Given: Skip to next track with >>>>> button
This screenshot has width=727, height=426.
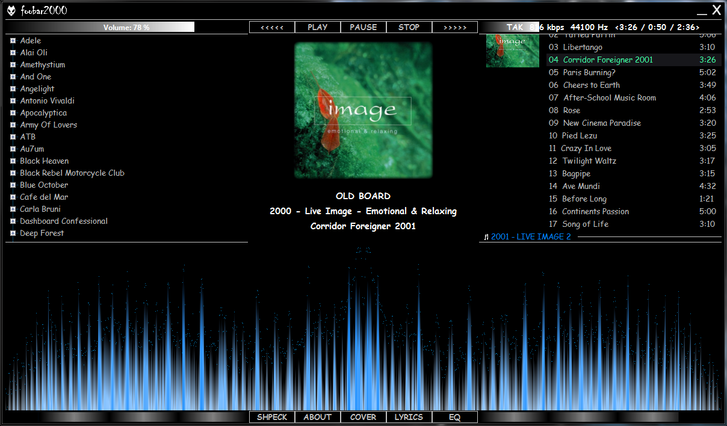Looking at the screenshot, I should click(x=454, y=27).
